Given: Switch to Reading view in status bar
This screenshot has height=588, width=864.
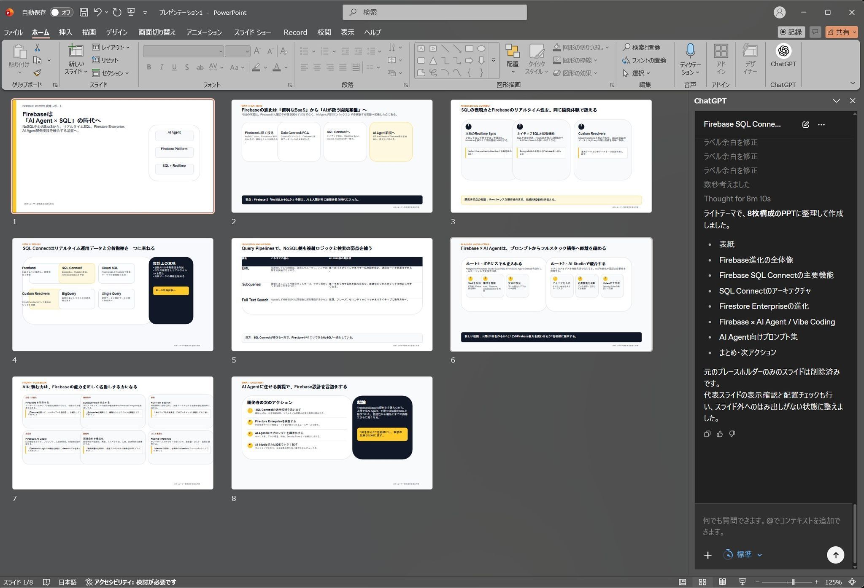Looking at the screenshot, I should click(722, 582).
